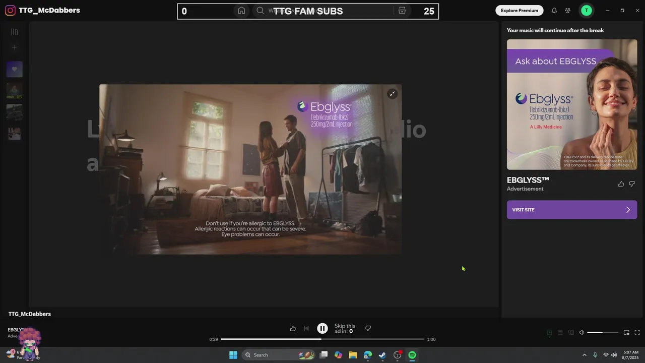Image resolution: width=645 pixels, height=363 pixels.
Task: Click the ad playback progress bar
Action: coord(322,339)
